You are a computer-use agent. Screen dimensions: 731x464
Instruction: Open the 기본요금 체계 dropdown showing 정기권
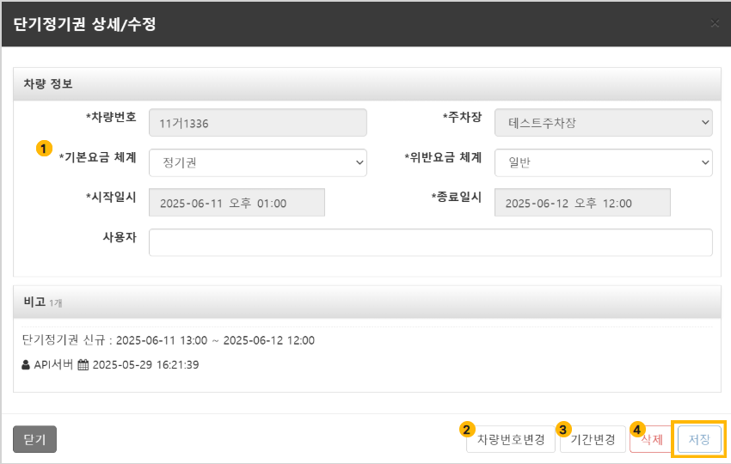pyautogui.click(x=258, y=162)
